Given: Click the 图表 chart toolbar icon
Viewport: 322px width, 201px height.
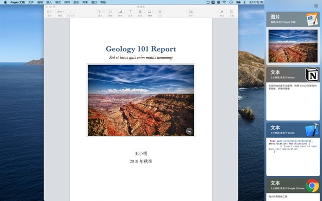Looking at the screenshot, I should point(120,12).
